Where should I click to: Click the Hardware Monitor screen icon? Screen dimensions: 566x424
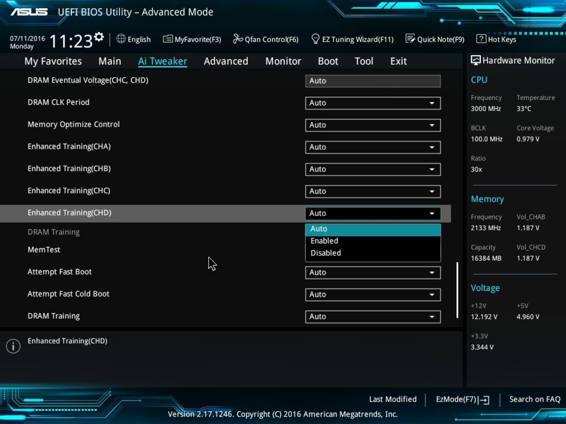(476, 60)
